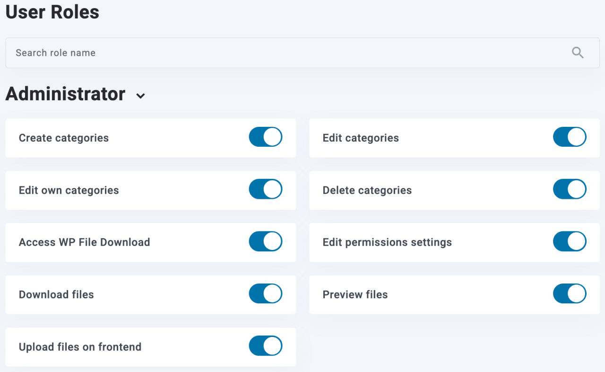
Task: Disable Edit permissions settings toggle
Action: point(570,241)
